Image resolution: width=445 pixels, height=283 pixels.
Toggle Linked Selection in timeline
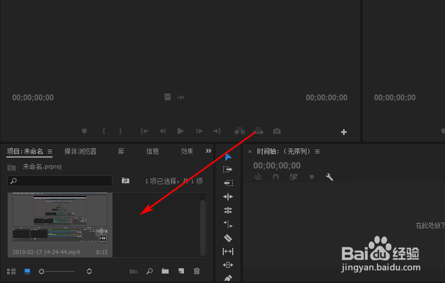pos(294,177)
